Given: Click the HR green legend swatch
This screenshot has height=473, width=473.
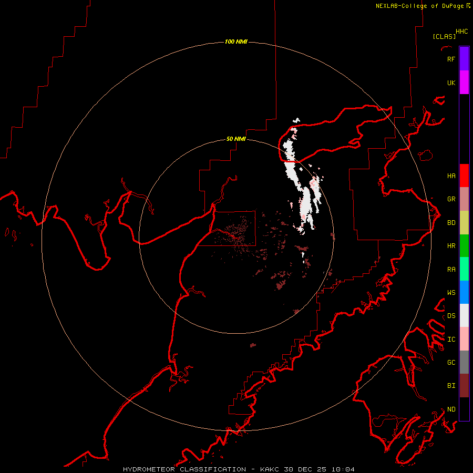Looking at the screenshot, I should [464, 246].
